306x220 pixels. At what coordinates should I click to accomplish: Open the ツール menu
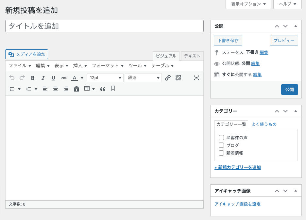[137, 66]
